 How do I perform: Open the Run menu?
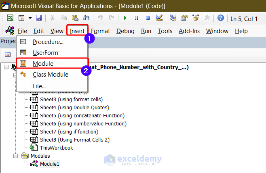click(146, 31)
